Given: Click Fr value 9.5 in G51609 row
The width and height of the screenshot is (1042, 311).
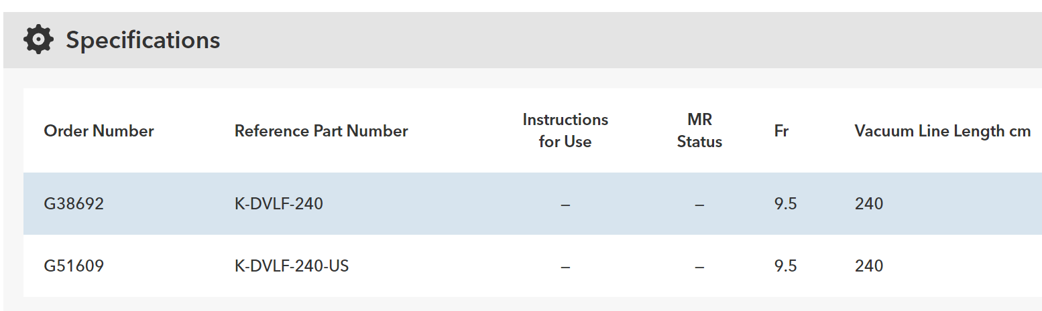Looking at the screenshot, I should pyautogui.click(x=785, y=266).
